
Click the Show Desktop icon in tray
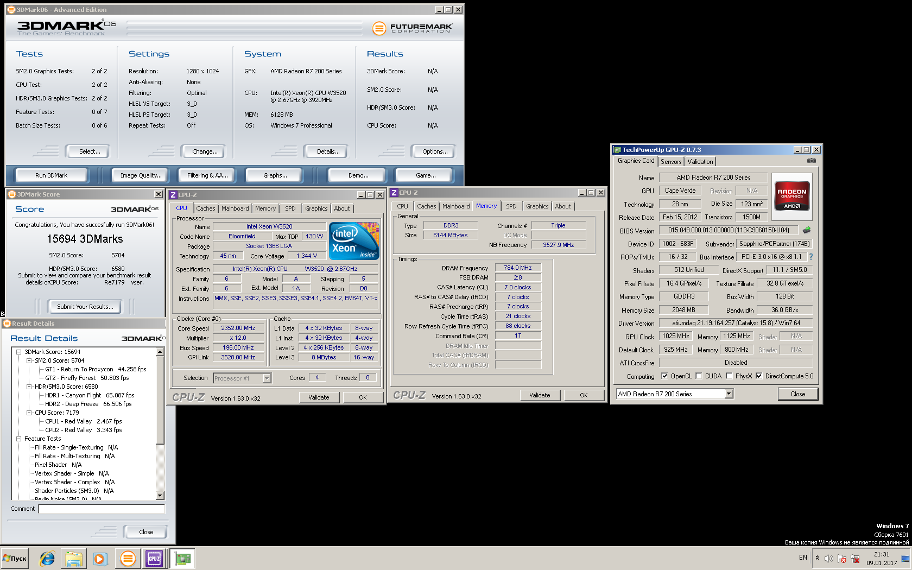905,558
